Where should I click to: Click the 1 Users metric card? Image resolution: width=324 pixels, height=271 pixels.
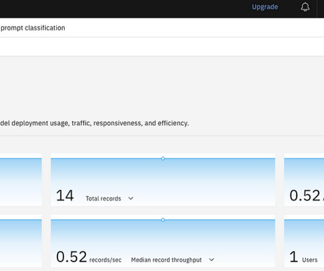click(304, 241)
